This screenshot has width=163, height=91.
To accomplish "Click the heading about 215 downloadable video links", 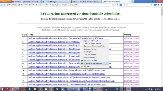I will tap(80, 14).
